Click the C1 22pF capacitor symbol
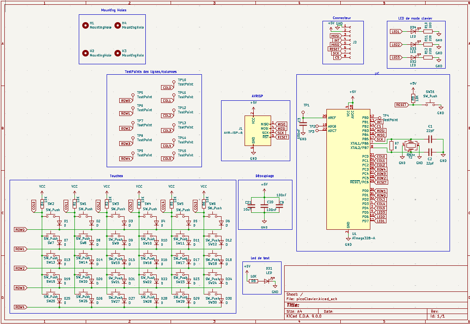The height and width of the screenshot is (324, 470). (x=430, y=139)
